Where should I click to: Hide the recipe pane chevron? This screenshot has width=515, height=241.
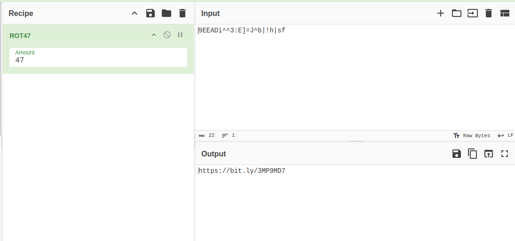coord(135,13)
